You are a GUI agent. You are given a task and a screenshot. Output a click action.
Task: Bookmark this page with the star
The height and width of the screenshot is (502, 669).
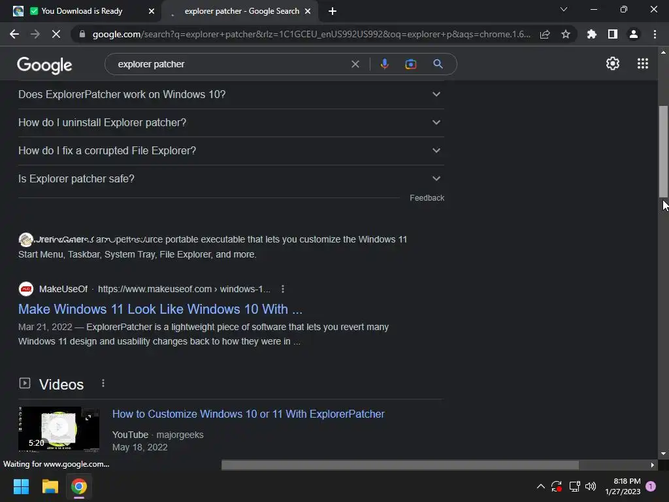tap(566, 34)
